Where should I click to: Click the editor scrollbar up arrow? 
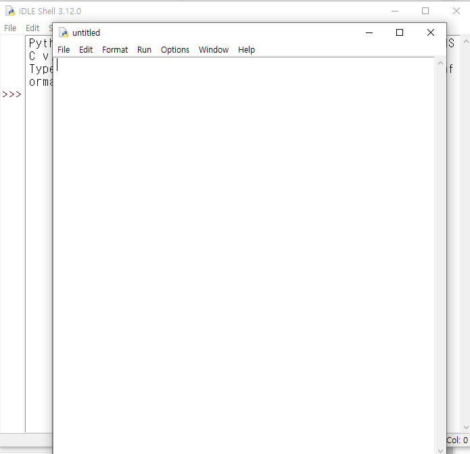point(440,64)
